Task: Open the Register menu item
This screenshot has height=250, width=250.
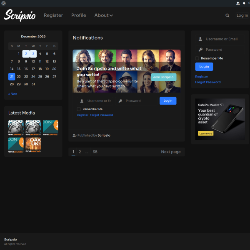Action: tap(53, 15)
